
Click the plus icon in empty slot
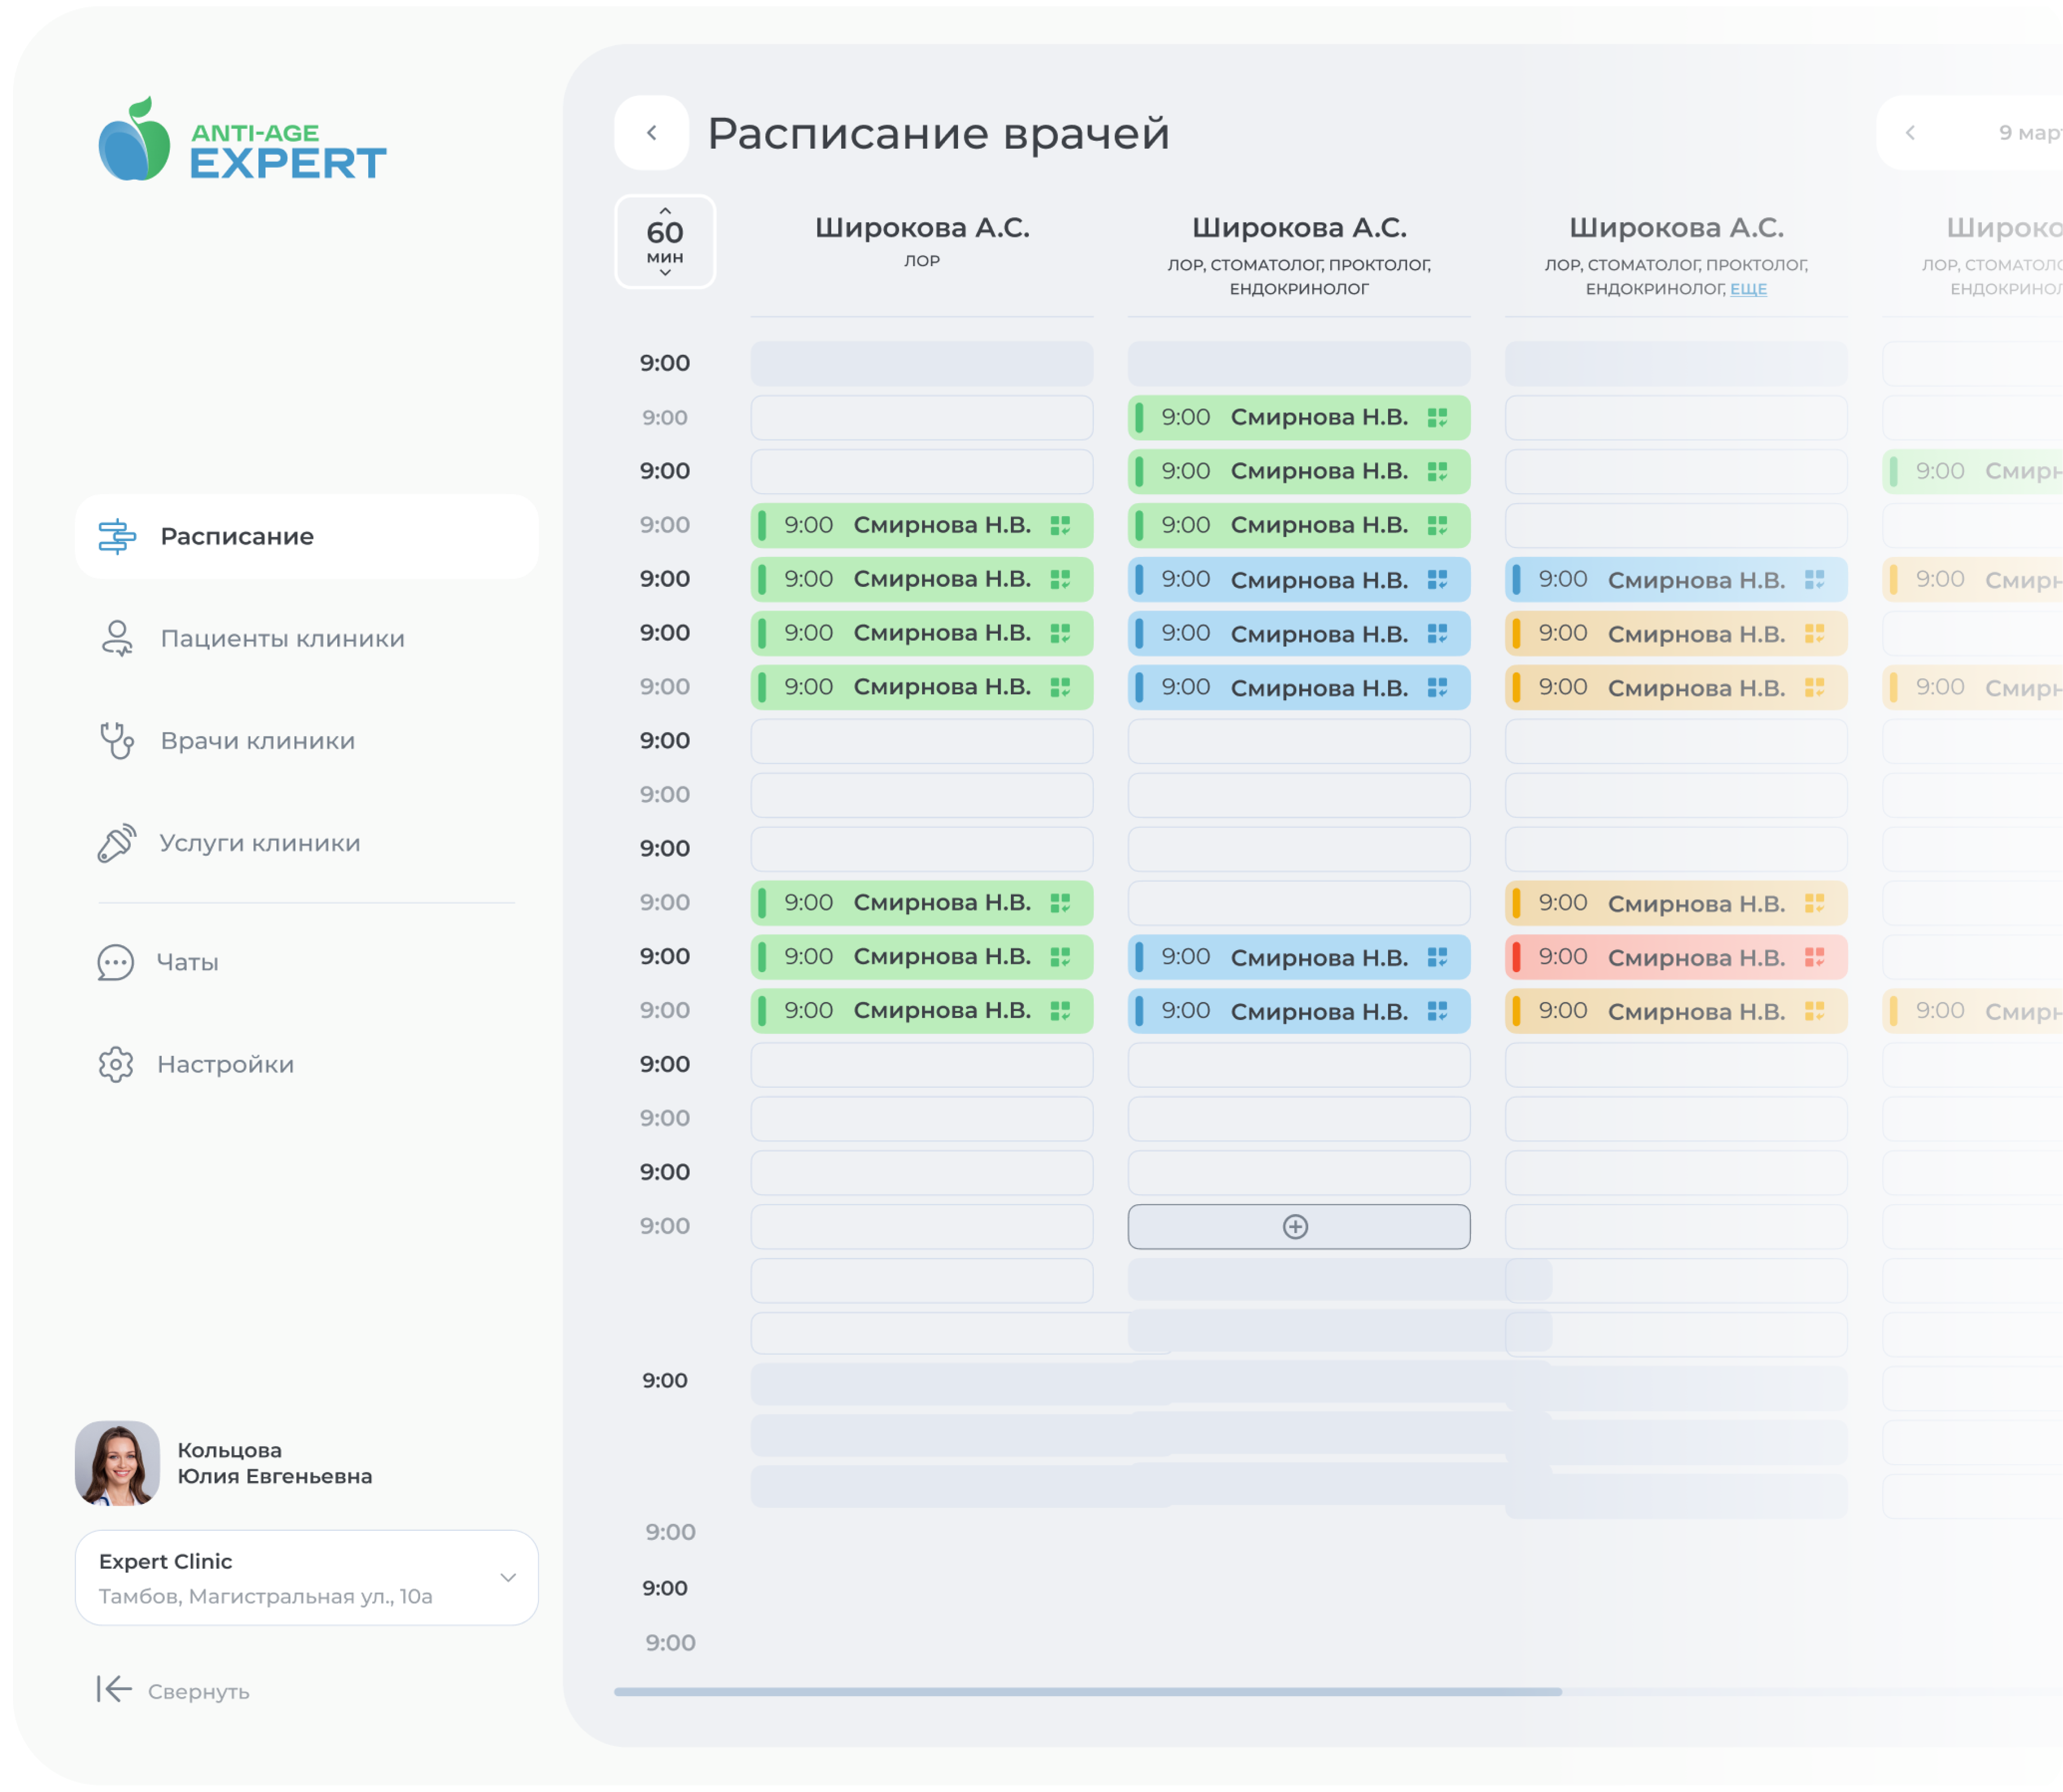point(1295,1227)
